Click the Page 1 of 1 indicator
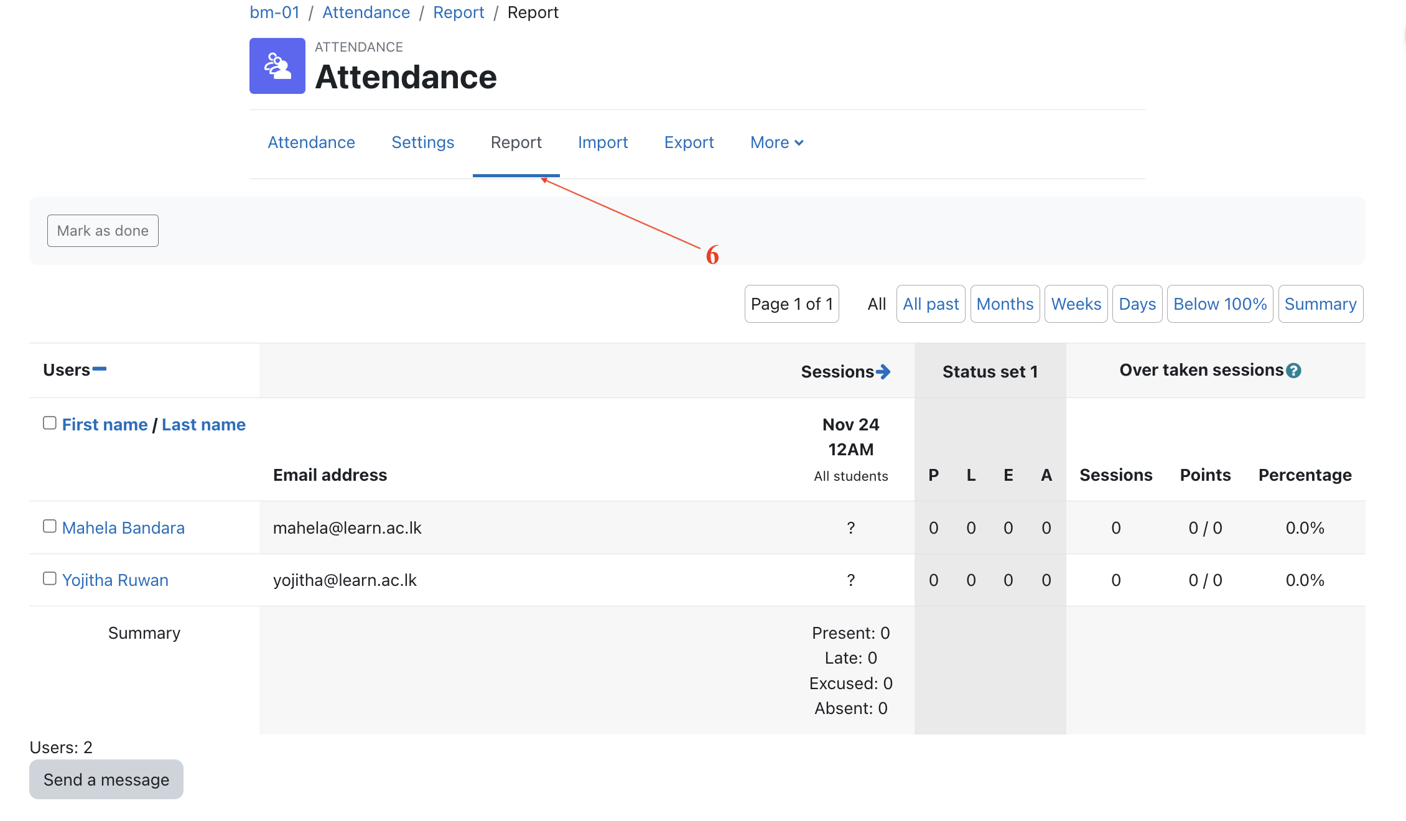This screenshot has height=821, width=1406. (791, 304)
